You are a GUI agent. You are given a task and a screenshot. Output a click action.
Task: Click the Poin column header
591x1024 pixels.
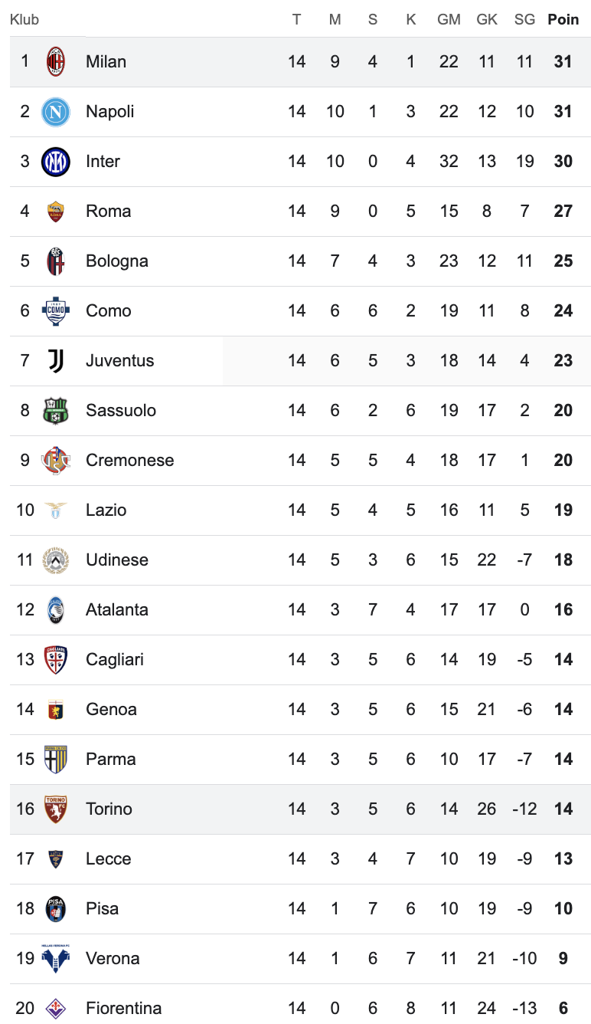coord(563,19)
